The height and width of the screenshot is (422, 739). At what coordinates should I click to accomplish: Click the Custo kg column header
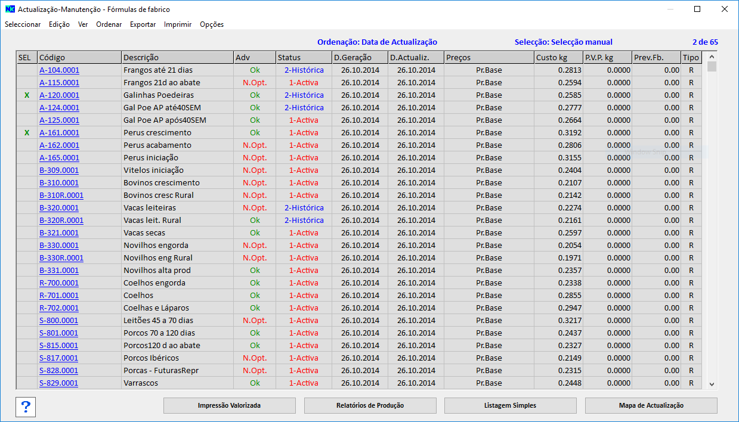[x=558, y=58]
